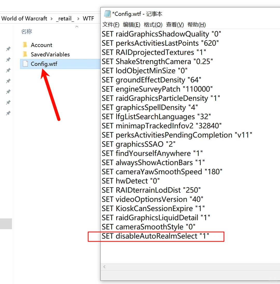Viewport: 280px width, 284px height.
Task: Click the line SET ShakeStrengthCamera "0.25"
Action: 157,62
